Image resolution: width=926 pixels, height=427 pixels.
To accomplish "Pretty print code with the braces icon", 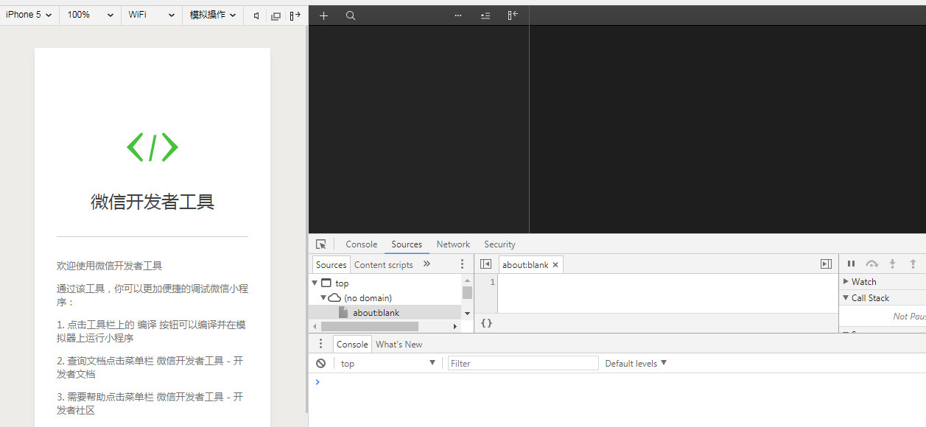I will point(486,323).
